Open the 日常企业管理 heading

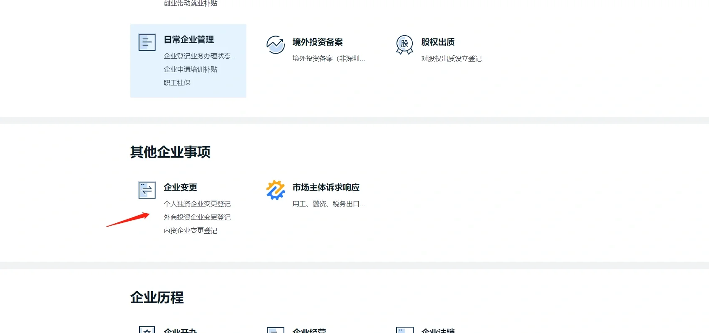189,40
